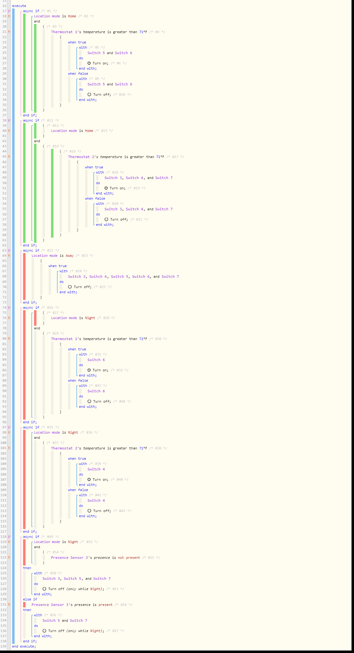Select condition 'Location mode is Home' #13

click(x=72, y=131)
